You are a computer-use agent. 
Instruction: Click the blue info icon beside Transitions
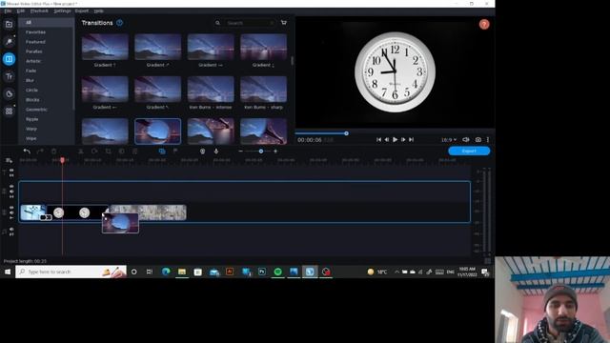click(x=119, y=23)
